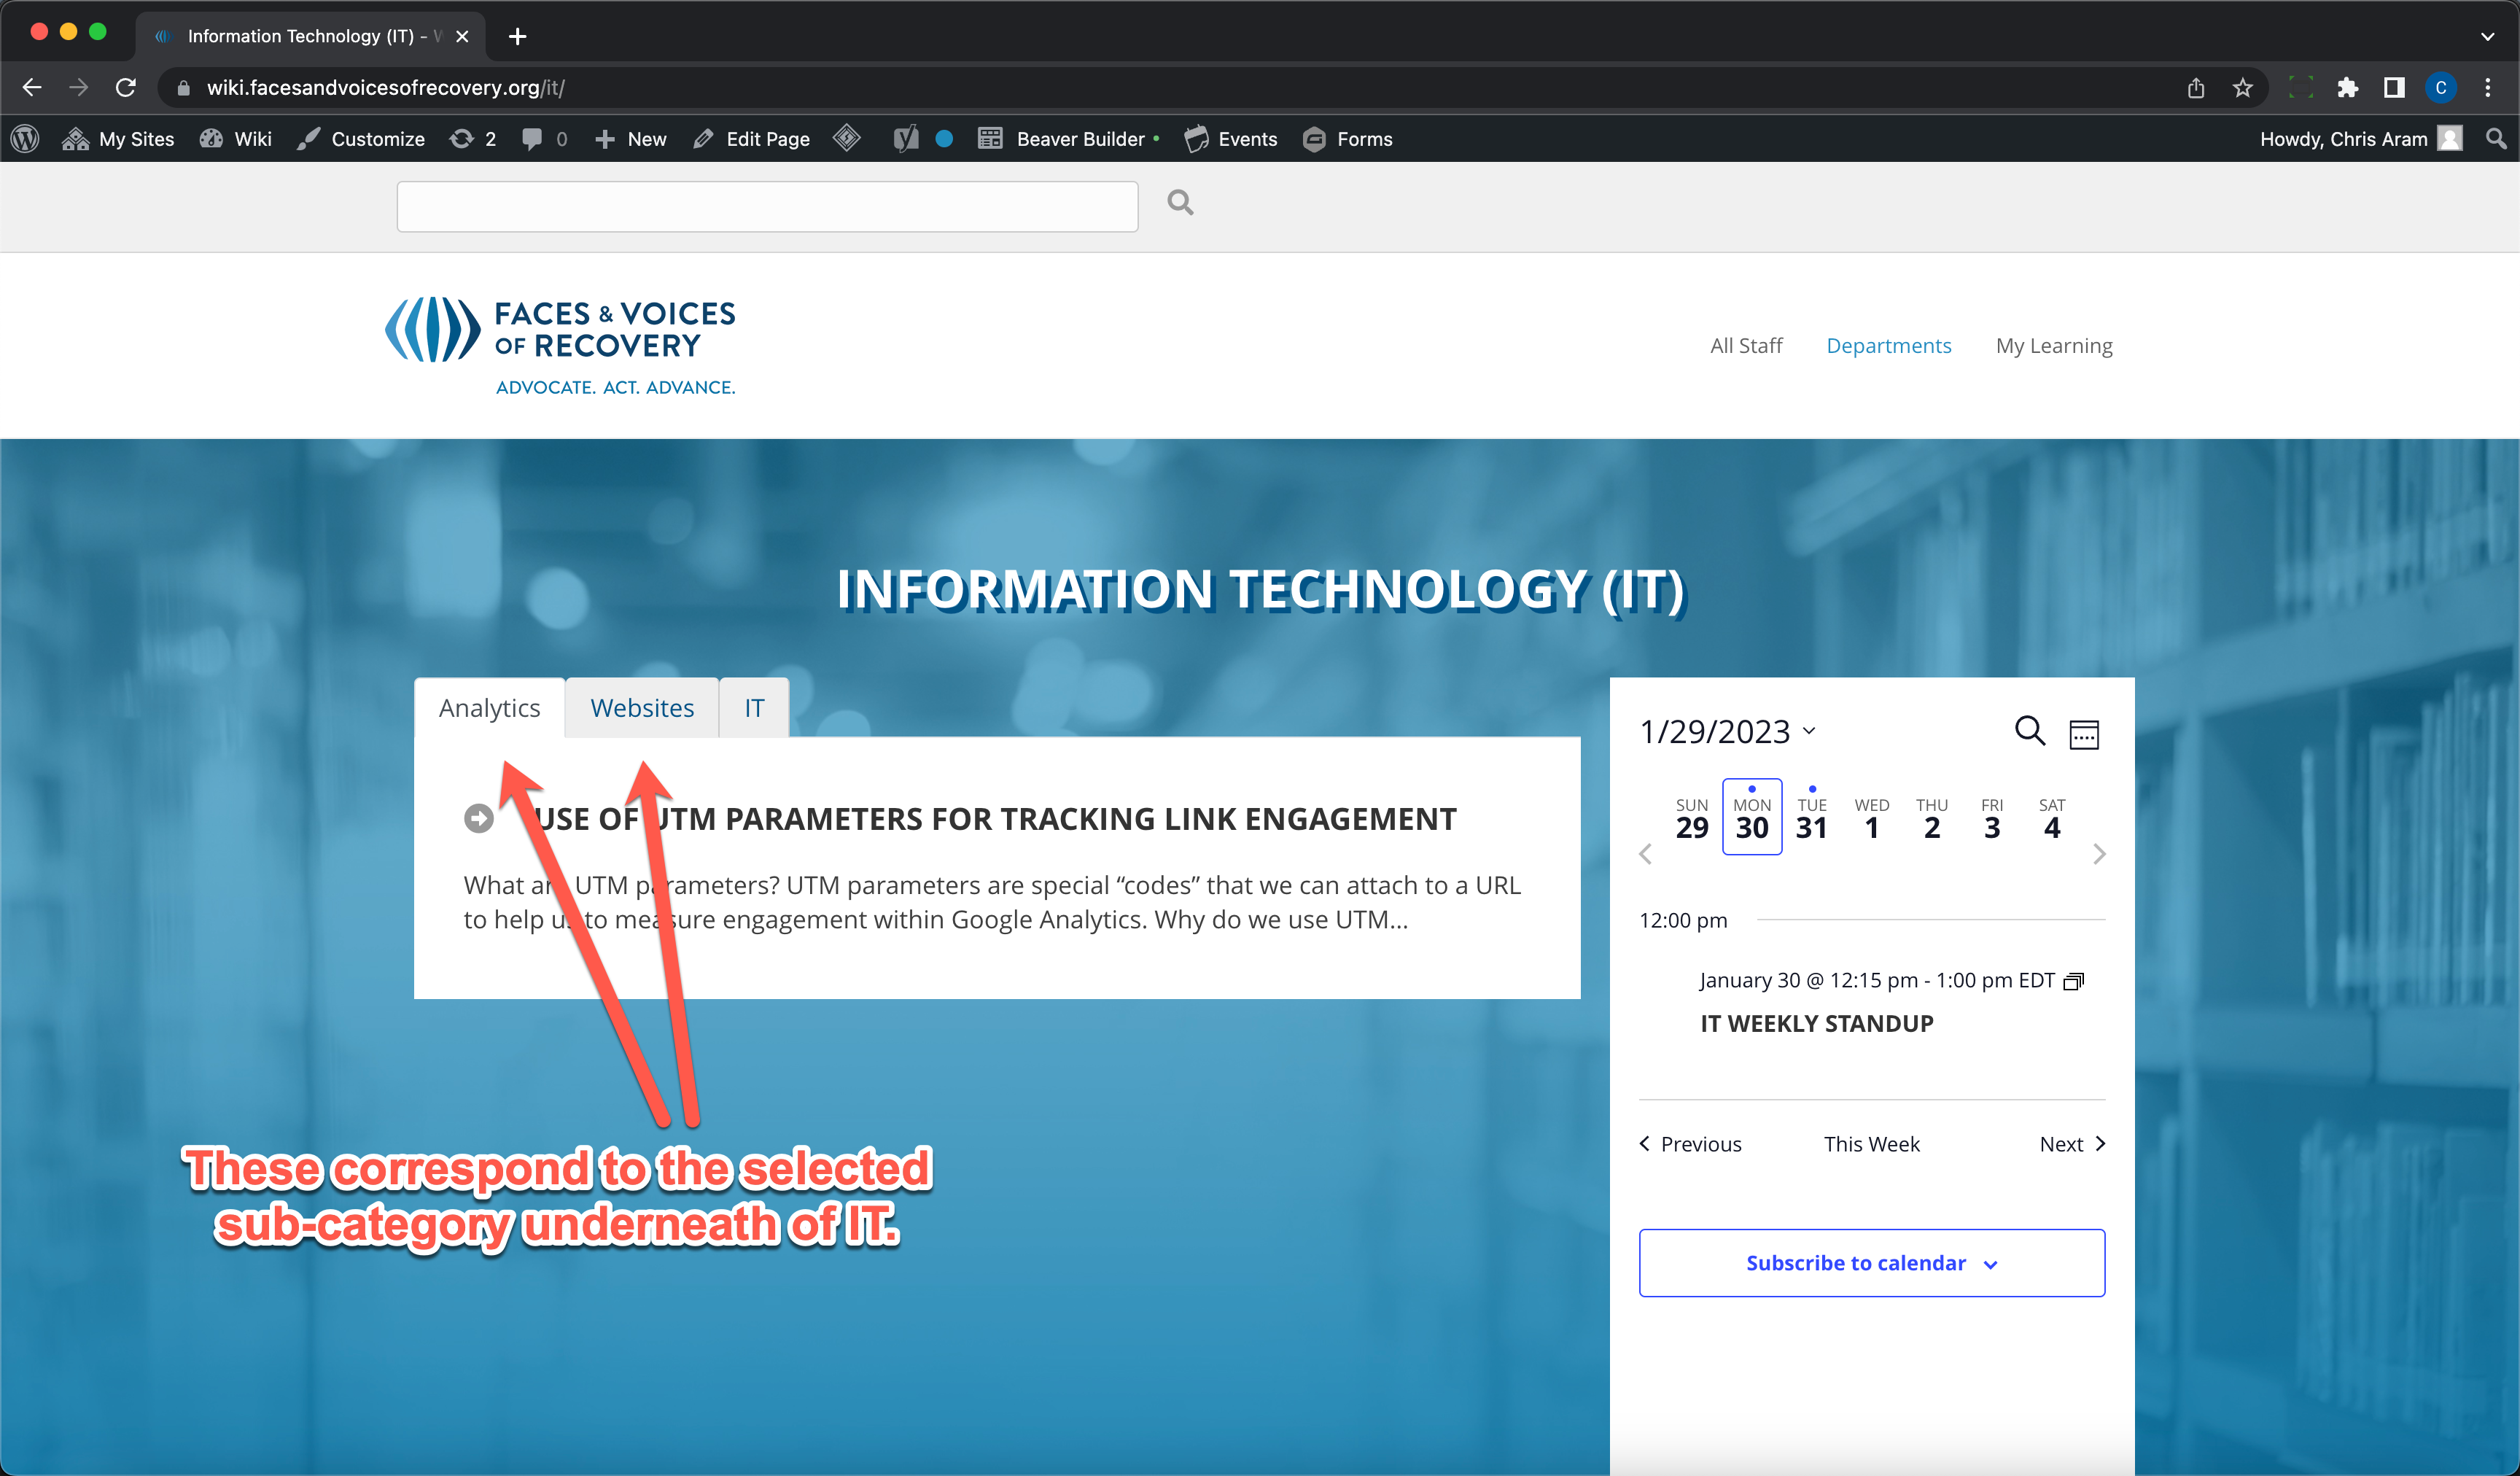
Task: Expand the 1/29/2023 date picker
Action: point(1727,731)
